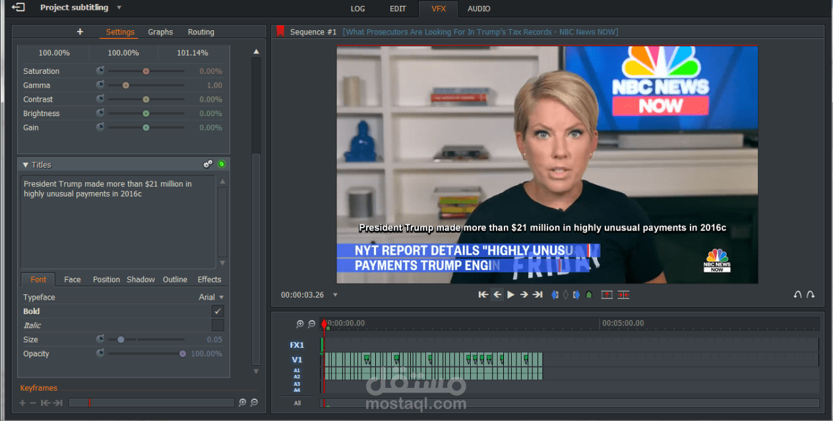
Task: Click inside the title text box
Action: pos(118,222)
